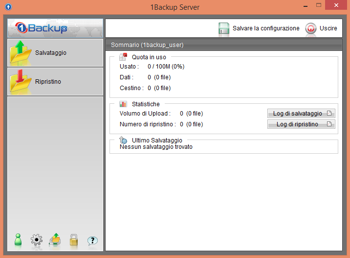Screen dimensions: 350x258
Task: Click the folder upload icon in bottom bar
Action: pyautogui.click(x=55, y=240)
